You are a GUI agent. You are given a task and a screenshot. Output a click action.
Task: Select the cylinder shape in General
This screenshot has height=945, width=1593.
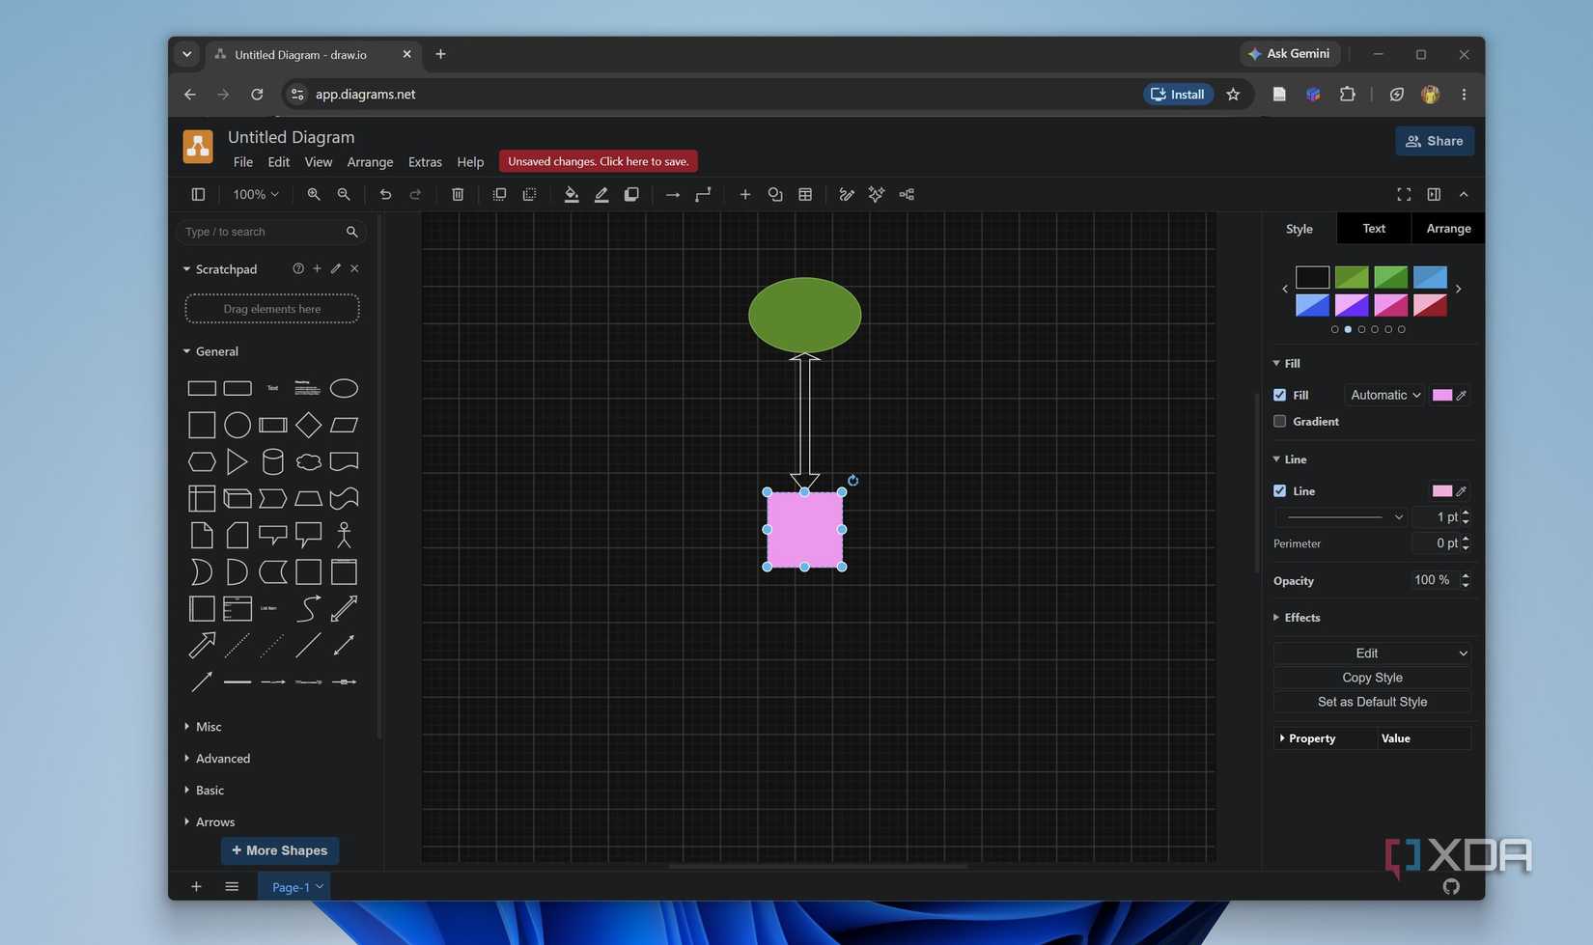(x=273, y=461)
